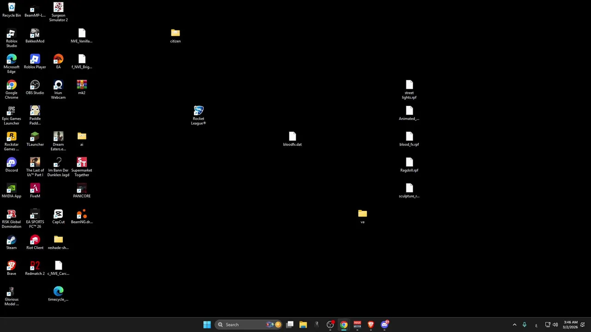Select the ai folder on desktop

[x=82, y=139]
